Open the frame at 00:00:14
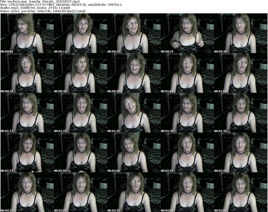Viewport: 268px width, 212px height. [81, 33]
